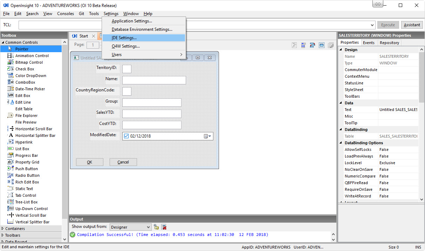
Task: Open the TCL command dropdown arrow
Action: coord(372,25)
